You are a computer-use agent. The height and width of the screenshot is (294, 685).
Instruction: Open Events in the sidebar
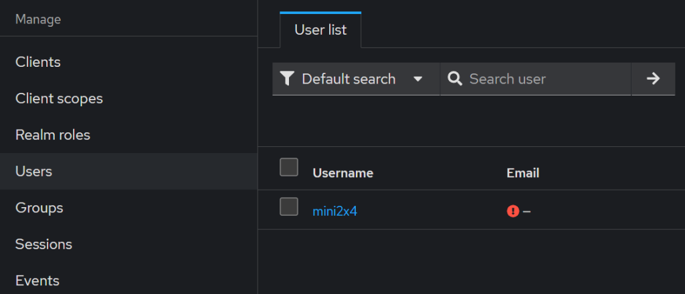pyautogui.click(x=37, y=281)
